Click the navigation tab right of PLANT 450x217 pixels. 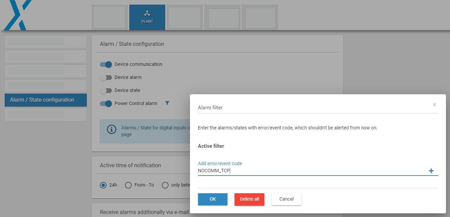click(x=185, y=17)
